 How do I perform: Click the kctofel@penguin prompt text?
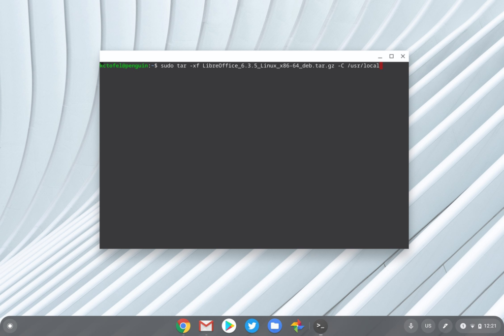click(x=124, y=66)
